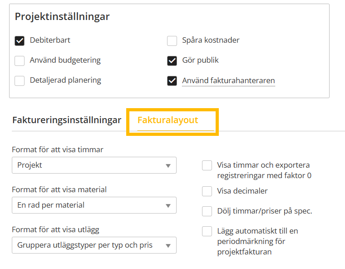Click the Debiterbart label text
This screenshot has height=269, width=345.
[x=50, y=40]
